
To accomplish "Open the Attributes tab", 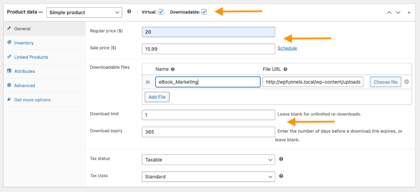I will [x=45, y=71].
